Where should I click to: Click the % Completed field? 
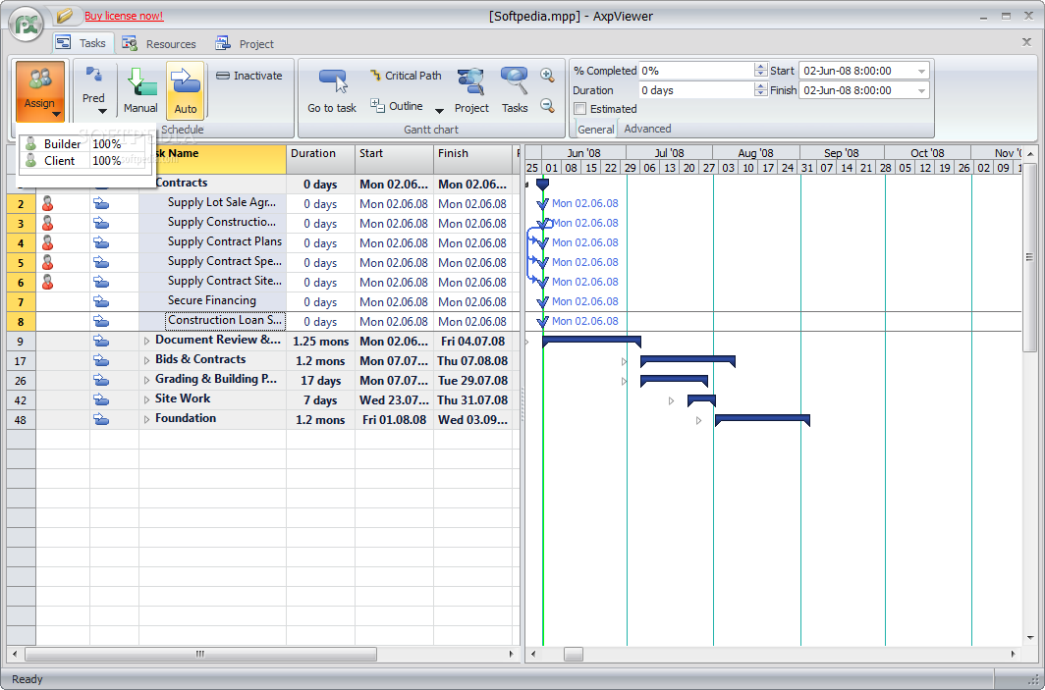tap(695, 71)
